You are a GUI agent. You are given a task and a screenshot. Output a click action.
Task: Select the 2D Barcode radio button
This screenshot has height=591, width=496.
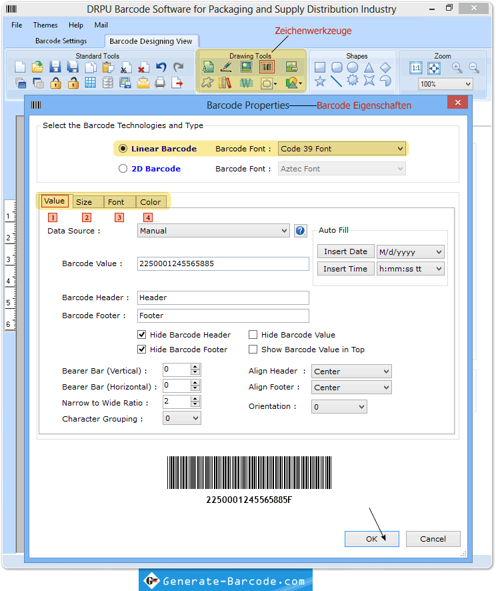(123, 169)
